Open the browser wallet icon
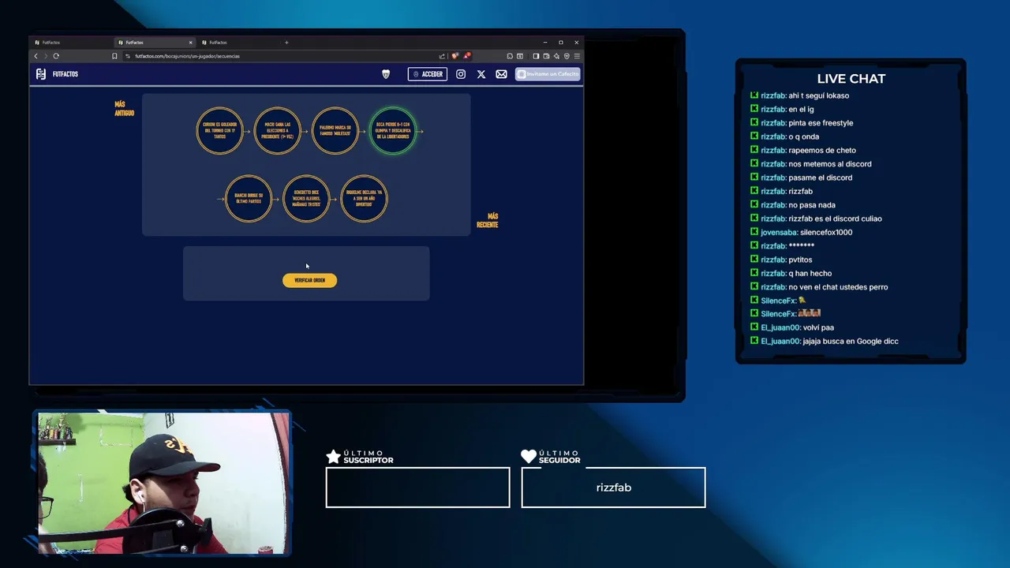This screenshot has height=568, width=1010. click(x=546, y=56)
